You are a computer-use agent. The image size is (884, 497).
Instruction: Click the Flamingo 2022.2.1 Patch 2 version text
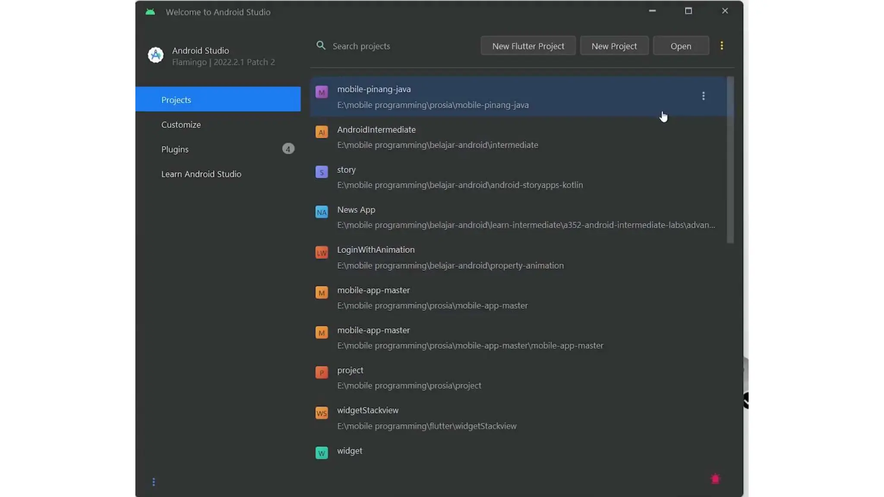223,62
